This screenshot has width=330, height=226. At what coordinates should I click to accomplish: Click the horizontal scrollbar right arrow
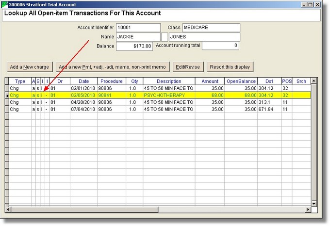[308, 210]
